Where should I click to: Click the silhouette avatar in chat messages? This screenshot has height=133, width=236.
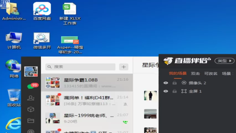150,95
